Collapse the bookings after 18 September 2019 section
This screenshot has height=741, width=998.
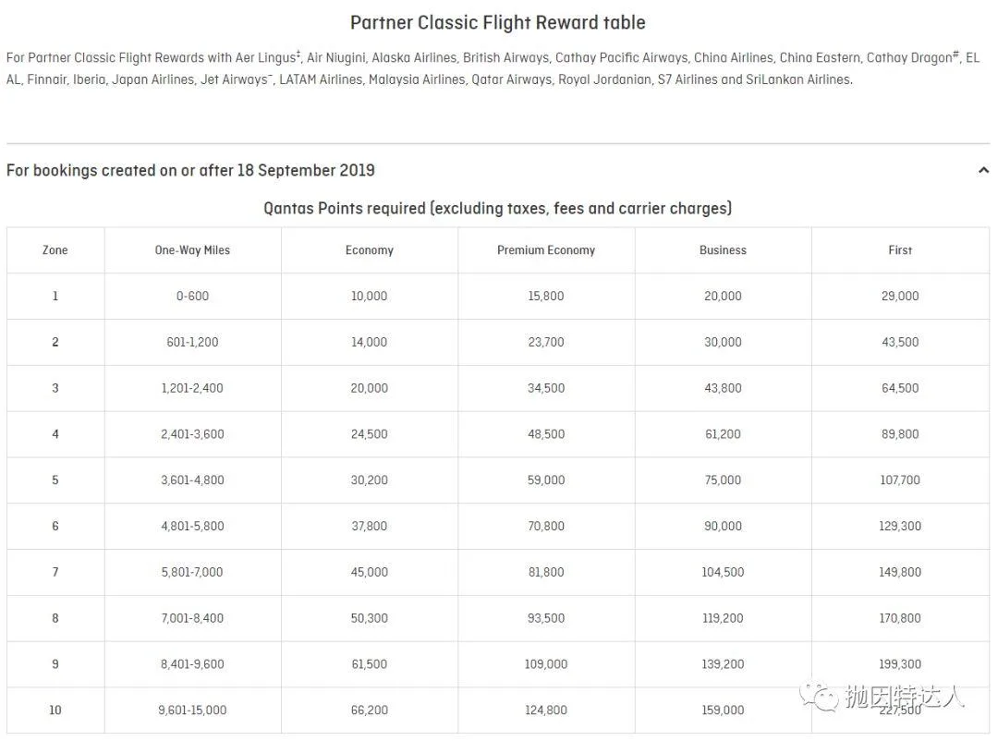[984, 169]
